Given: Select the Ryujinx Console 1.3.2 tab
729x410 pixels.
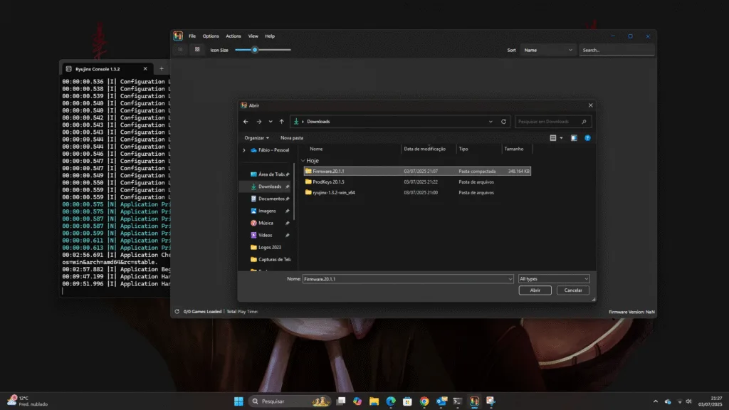Looking at the screenshot, I should coord(106,69).
